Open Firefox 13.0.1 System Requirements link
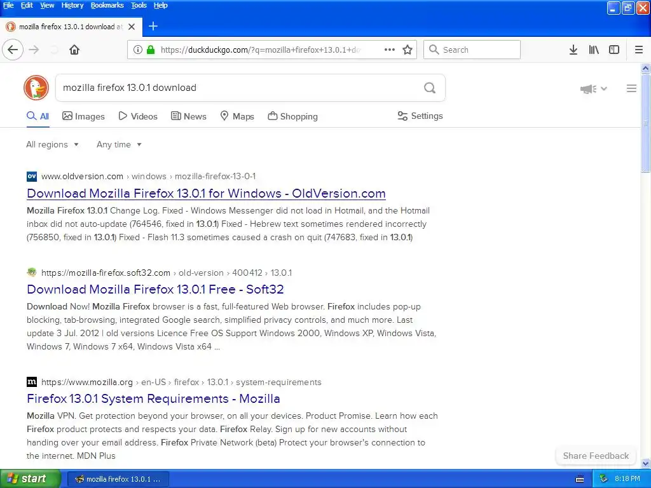The height and width of the screenshot is (488, 651). pos(153,398)
